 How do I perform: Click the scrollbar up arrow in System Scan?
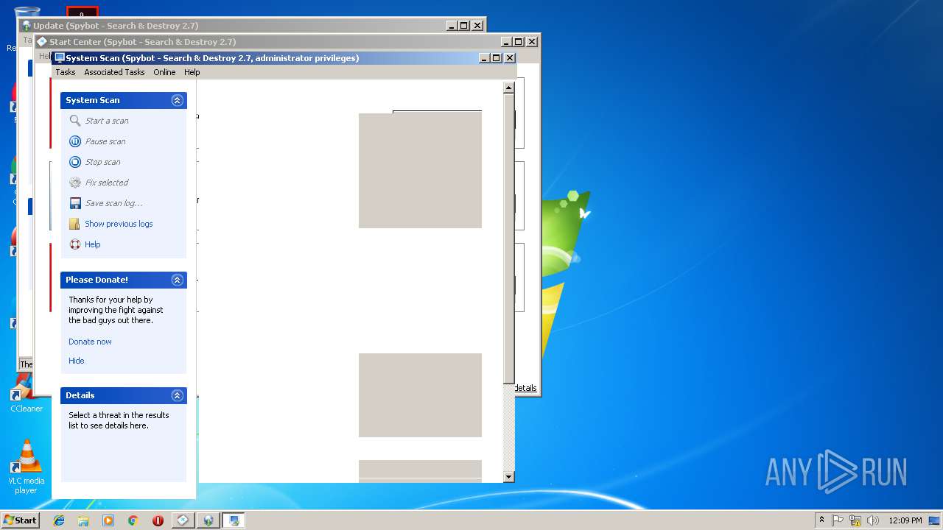click(x=508, y=88)
